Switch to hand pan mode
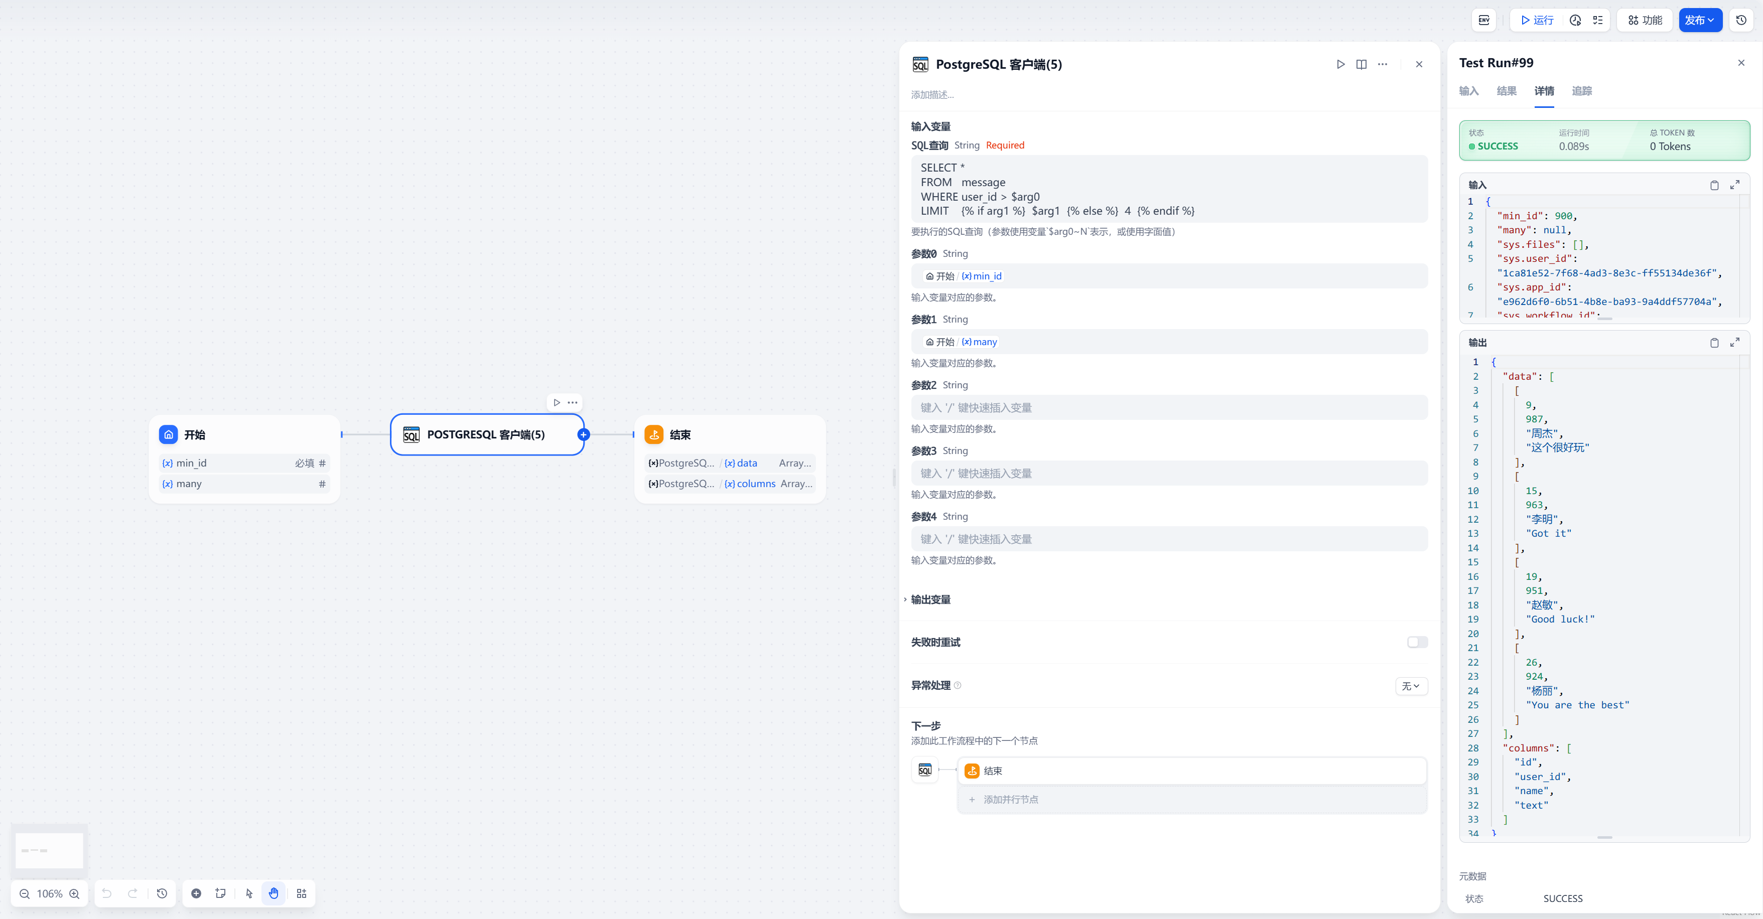 274,894
